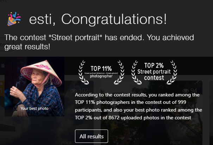The image size is (213, 145).
Task: Click the party popper celebration icon
Action: 14,19
